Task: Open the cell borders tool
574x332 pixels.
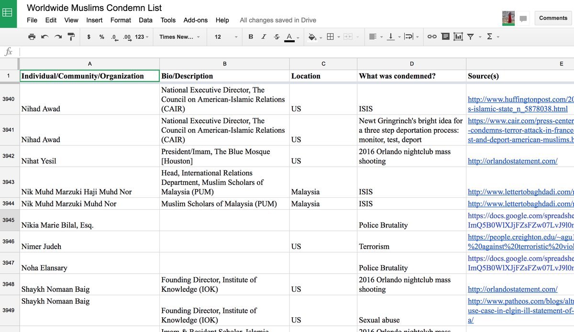Action: 330,37
